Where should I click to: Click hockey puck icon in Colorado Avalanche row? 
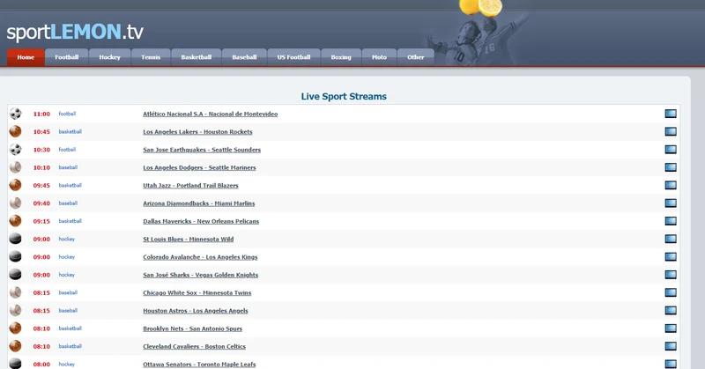15,256
